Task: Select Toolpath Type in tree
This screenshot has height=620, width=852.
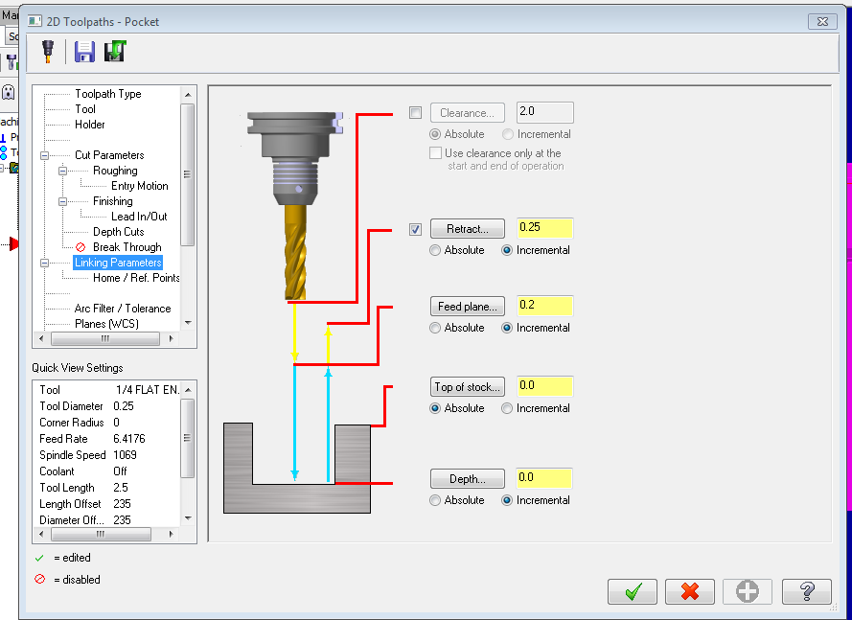Action: click(x=107, y=94)
